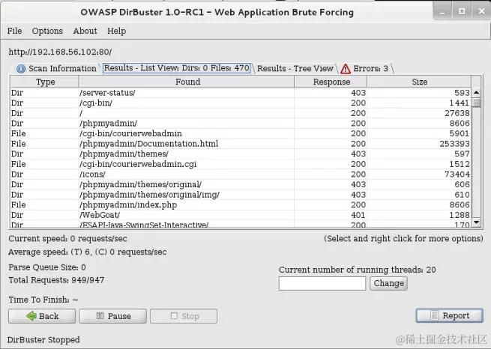Close the DirBuster window
This screenshot has width=491, height=349.
(481, 11)
